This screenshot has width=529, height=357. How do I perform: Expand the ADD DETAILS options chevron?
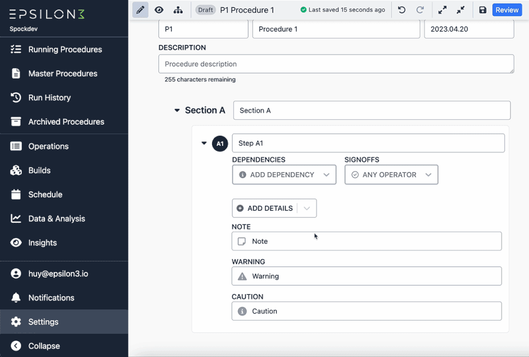click(307, 208)
